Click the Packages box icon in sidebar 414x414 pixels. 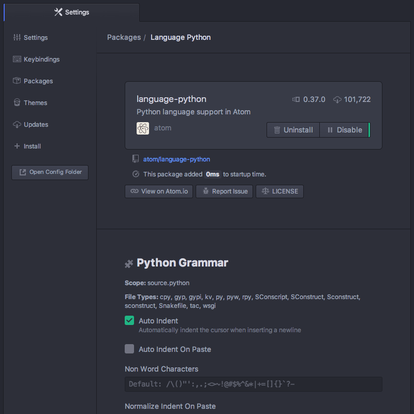17,81
